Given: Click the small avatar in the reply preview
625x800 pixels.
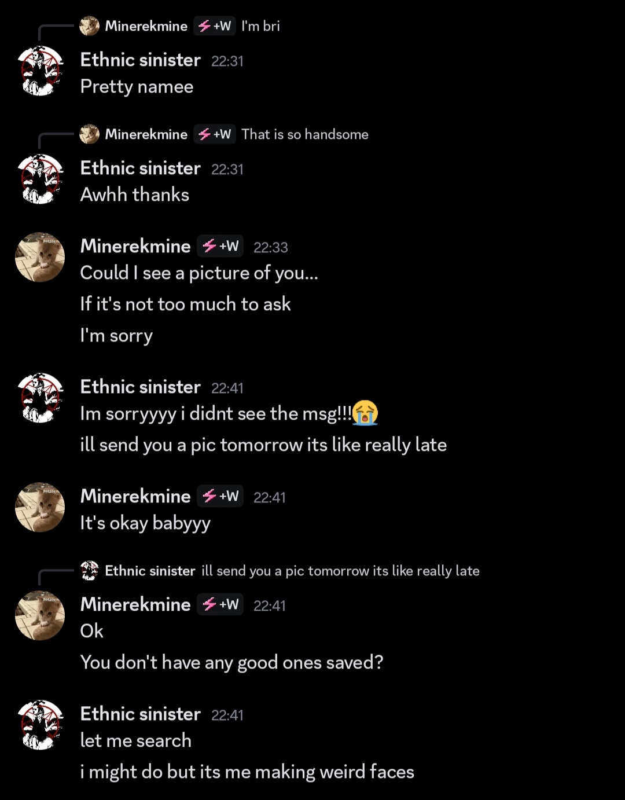Looking at the screenshot, I should [90, 26].
